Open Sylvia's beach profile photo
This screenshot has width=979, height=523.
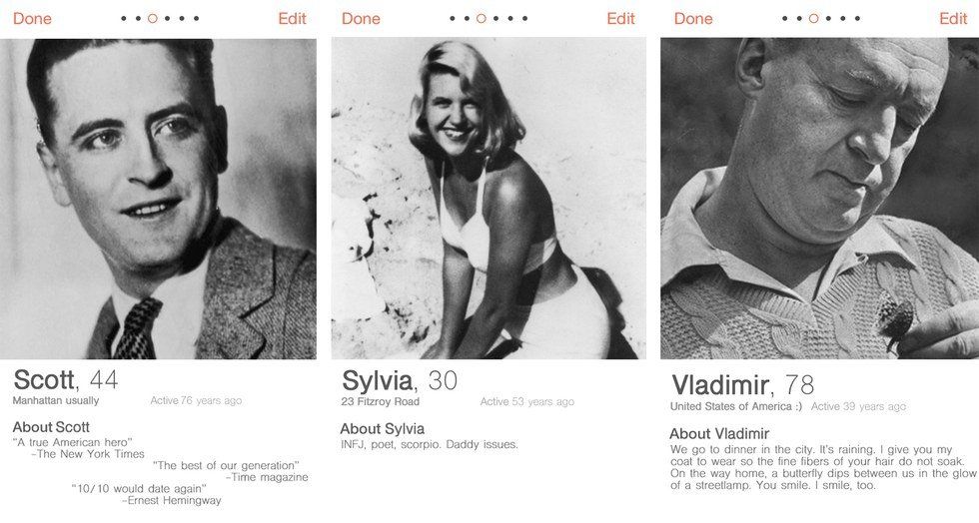coord(489,199)
